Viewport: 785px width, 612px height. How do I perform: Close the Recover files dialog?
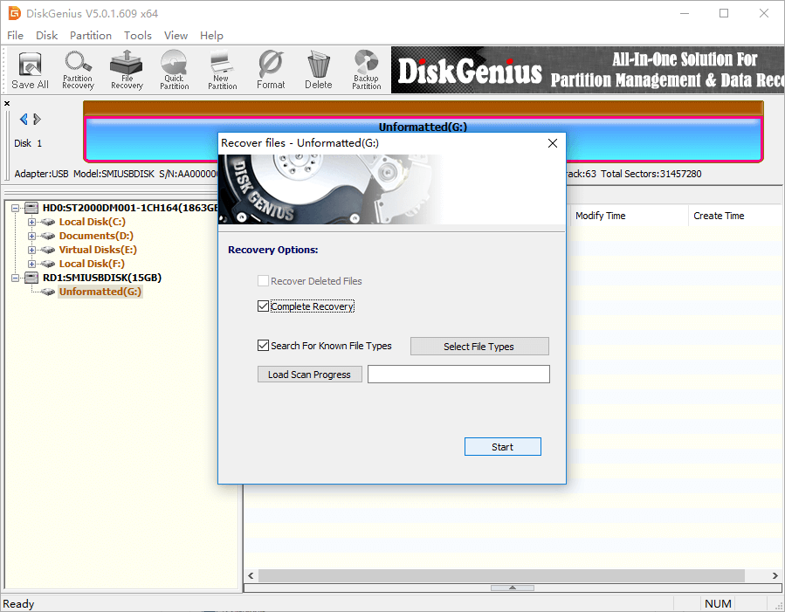pos(553,143)
